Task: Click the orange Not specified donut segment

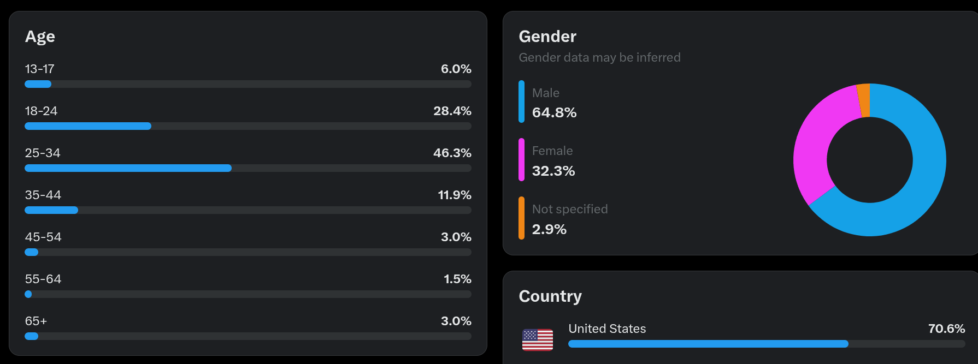Action: [x=863, y=100]
